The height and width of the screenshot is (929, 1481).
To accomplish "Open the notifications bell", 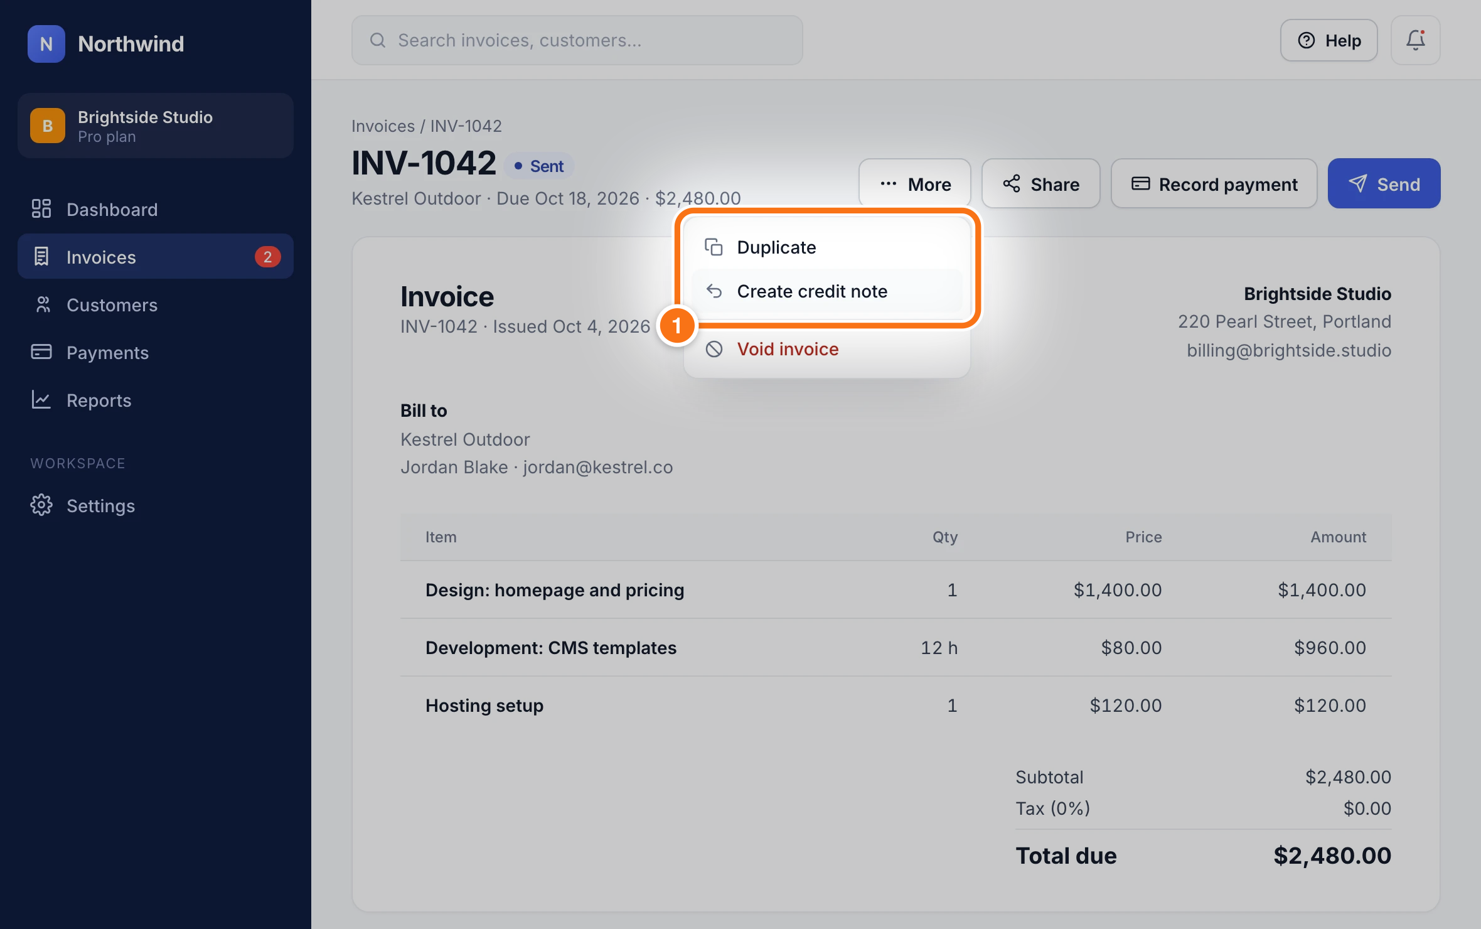I will (x=1415, y=40).
